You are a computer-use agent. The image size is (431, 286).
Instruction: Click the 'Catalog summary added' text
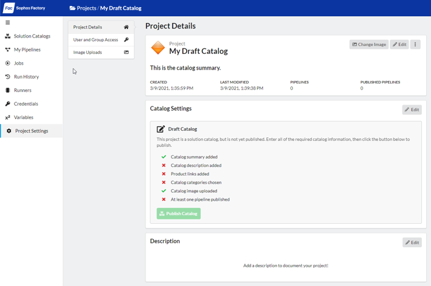(x=194, y=157)
